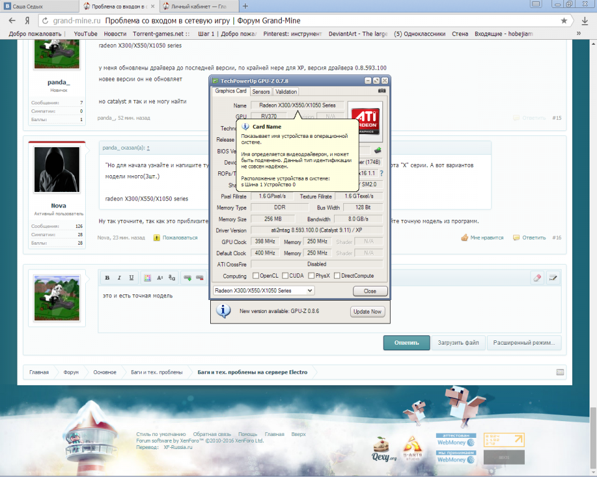Close the Проблема со входом tab
The image size is (597, 477).
[x=153, y=6]
